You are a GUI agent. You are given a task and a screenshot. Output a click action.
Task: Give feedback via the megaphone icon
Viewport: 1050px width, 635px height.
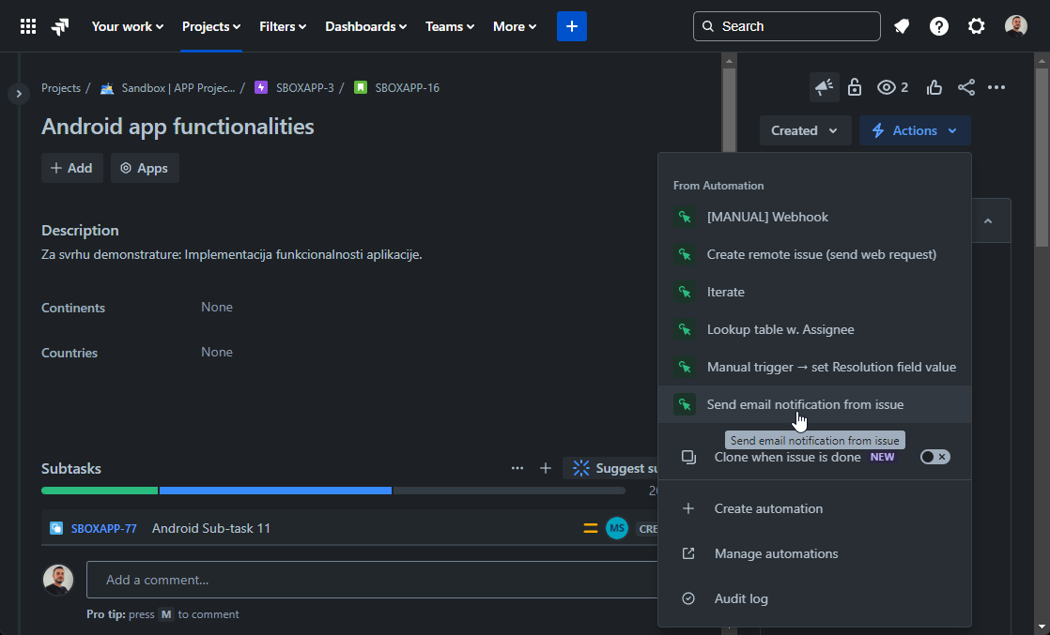pyautogui.click(x=824, y=86)
